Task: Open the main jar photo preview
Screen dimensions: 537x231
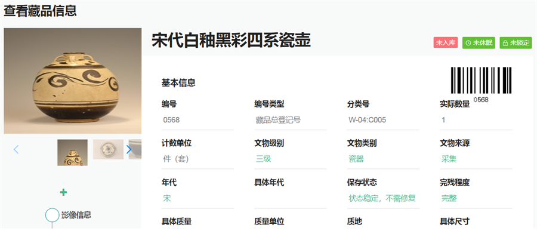Action: [x=73, y=81]
